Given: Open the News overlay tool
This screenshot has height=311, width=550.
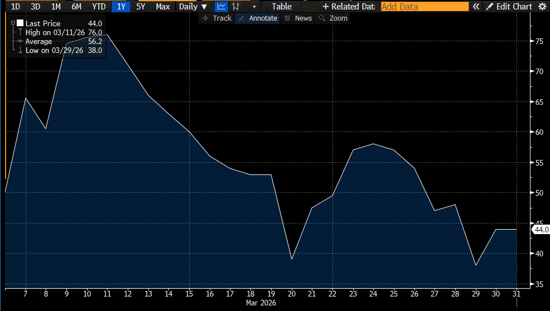Looking at the screenshot, I should 298,18.
